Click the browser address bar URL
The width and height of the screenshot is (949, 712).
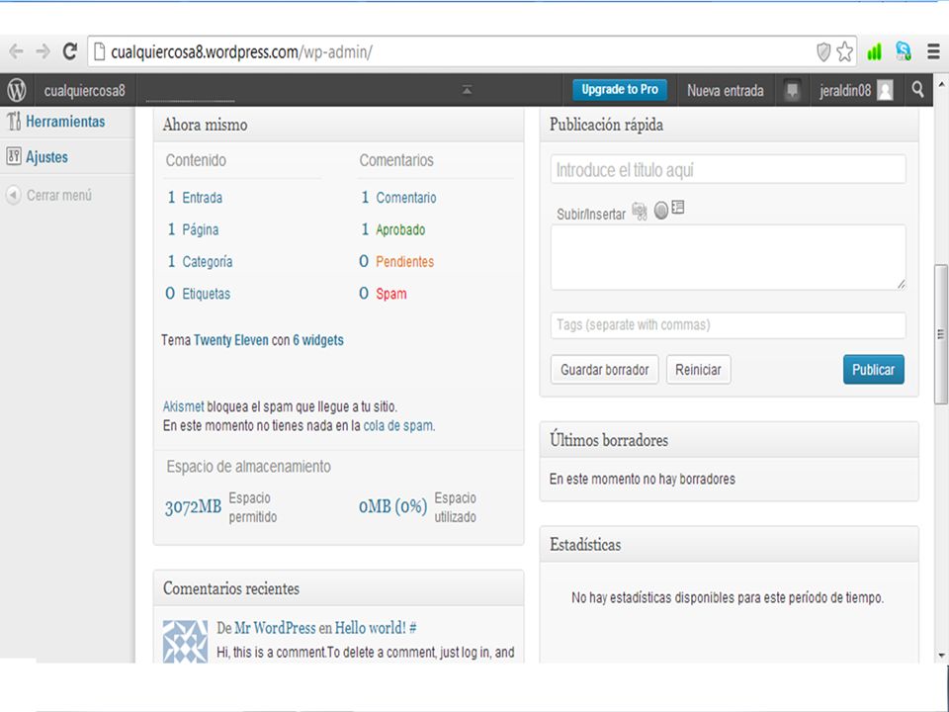pos(241,52)
